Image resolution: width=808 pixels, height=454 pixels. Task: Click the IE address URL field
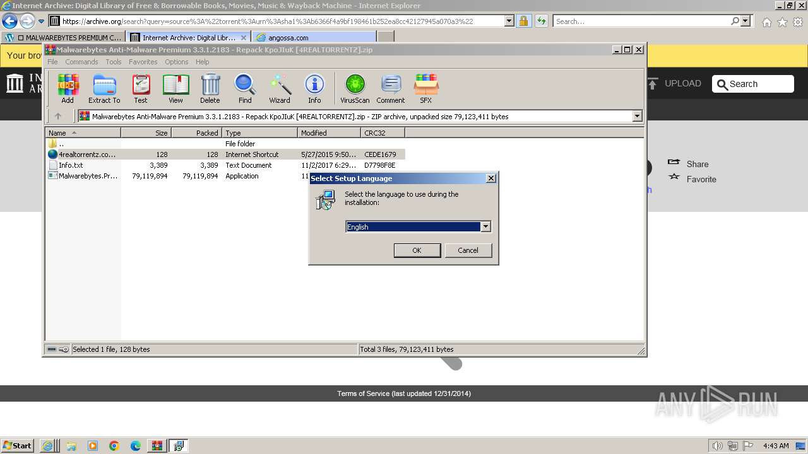282,21
